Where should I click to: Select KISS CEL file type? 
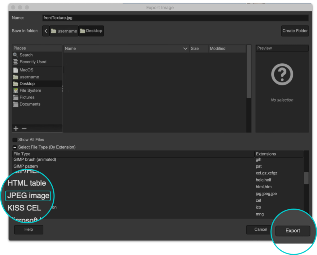(24, 208)
